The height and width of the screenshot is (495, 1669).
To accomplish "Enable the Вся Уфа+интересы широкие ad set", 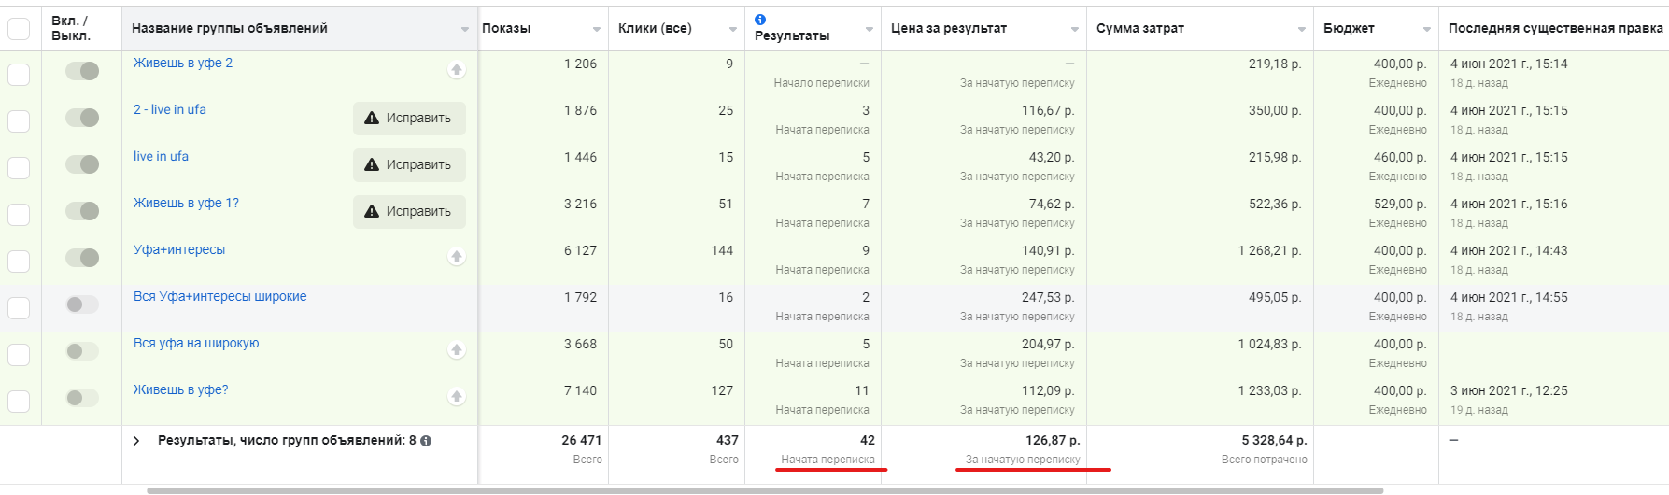I will click(x=82, y=304).
